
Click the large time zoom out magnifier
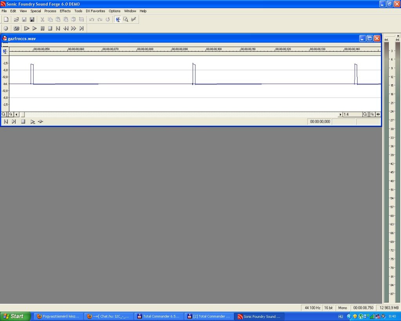[x=365, y=114]
